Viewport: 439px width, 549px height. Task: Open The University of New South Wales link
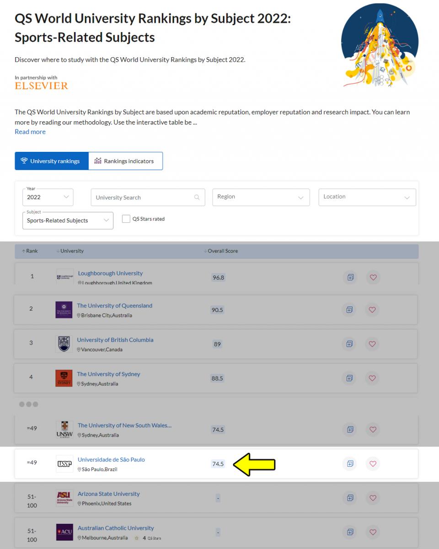point(125,425)
